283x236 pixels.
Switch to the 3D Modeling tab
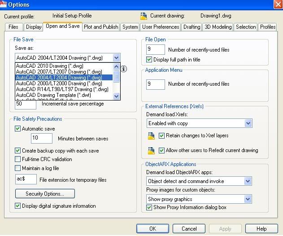(218, 27)
